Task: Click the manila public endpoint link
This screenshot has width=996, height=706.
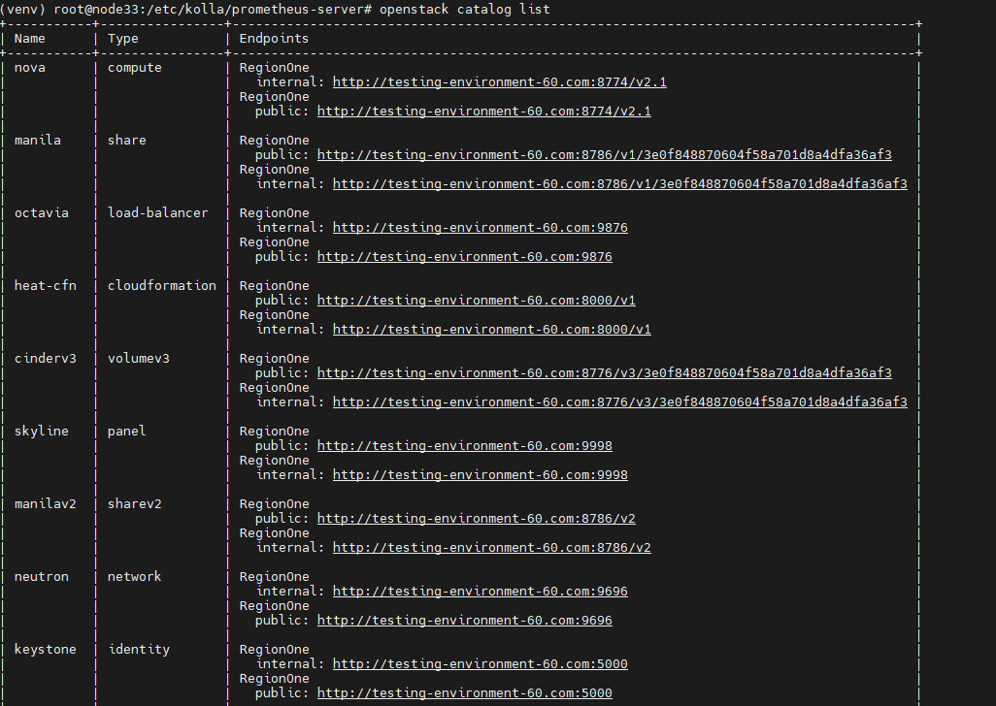Action: [604, 155]
